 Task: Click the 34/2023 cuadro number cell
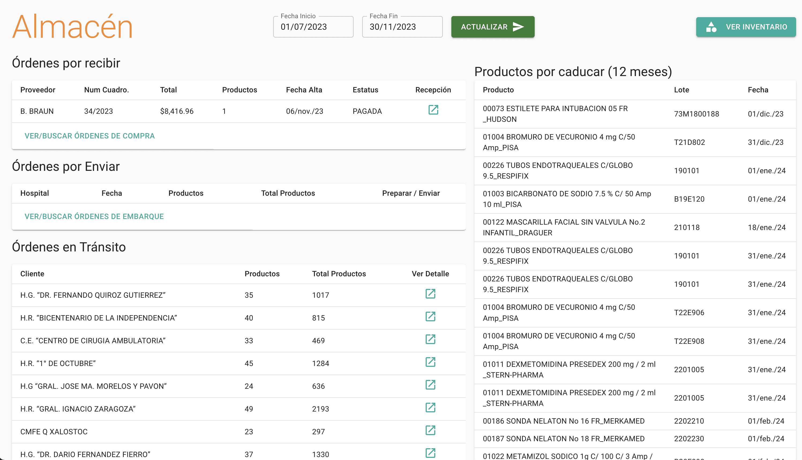click(x=98, y=111)
